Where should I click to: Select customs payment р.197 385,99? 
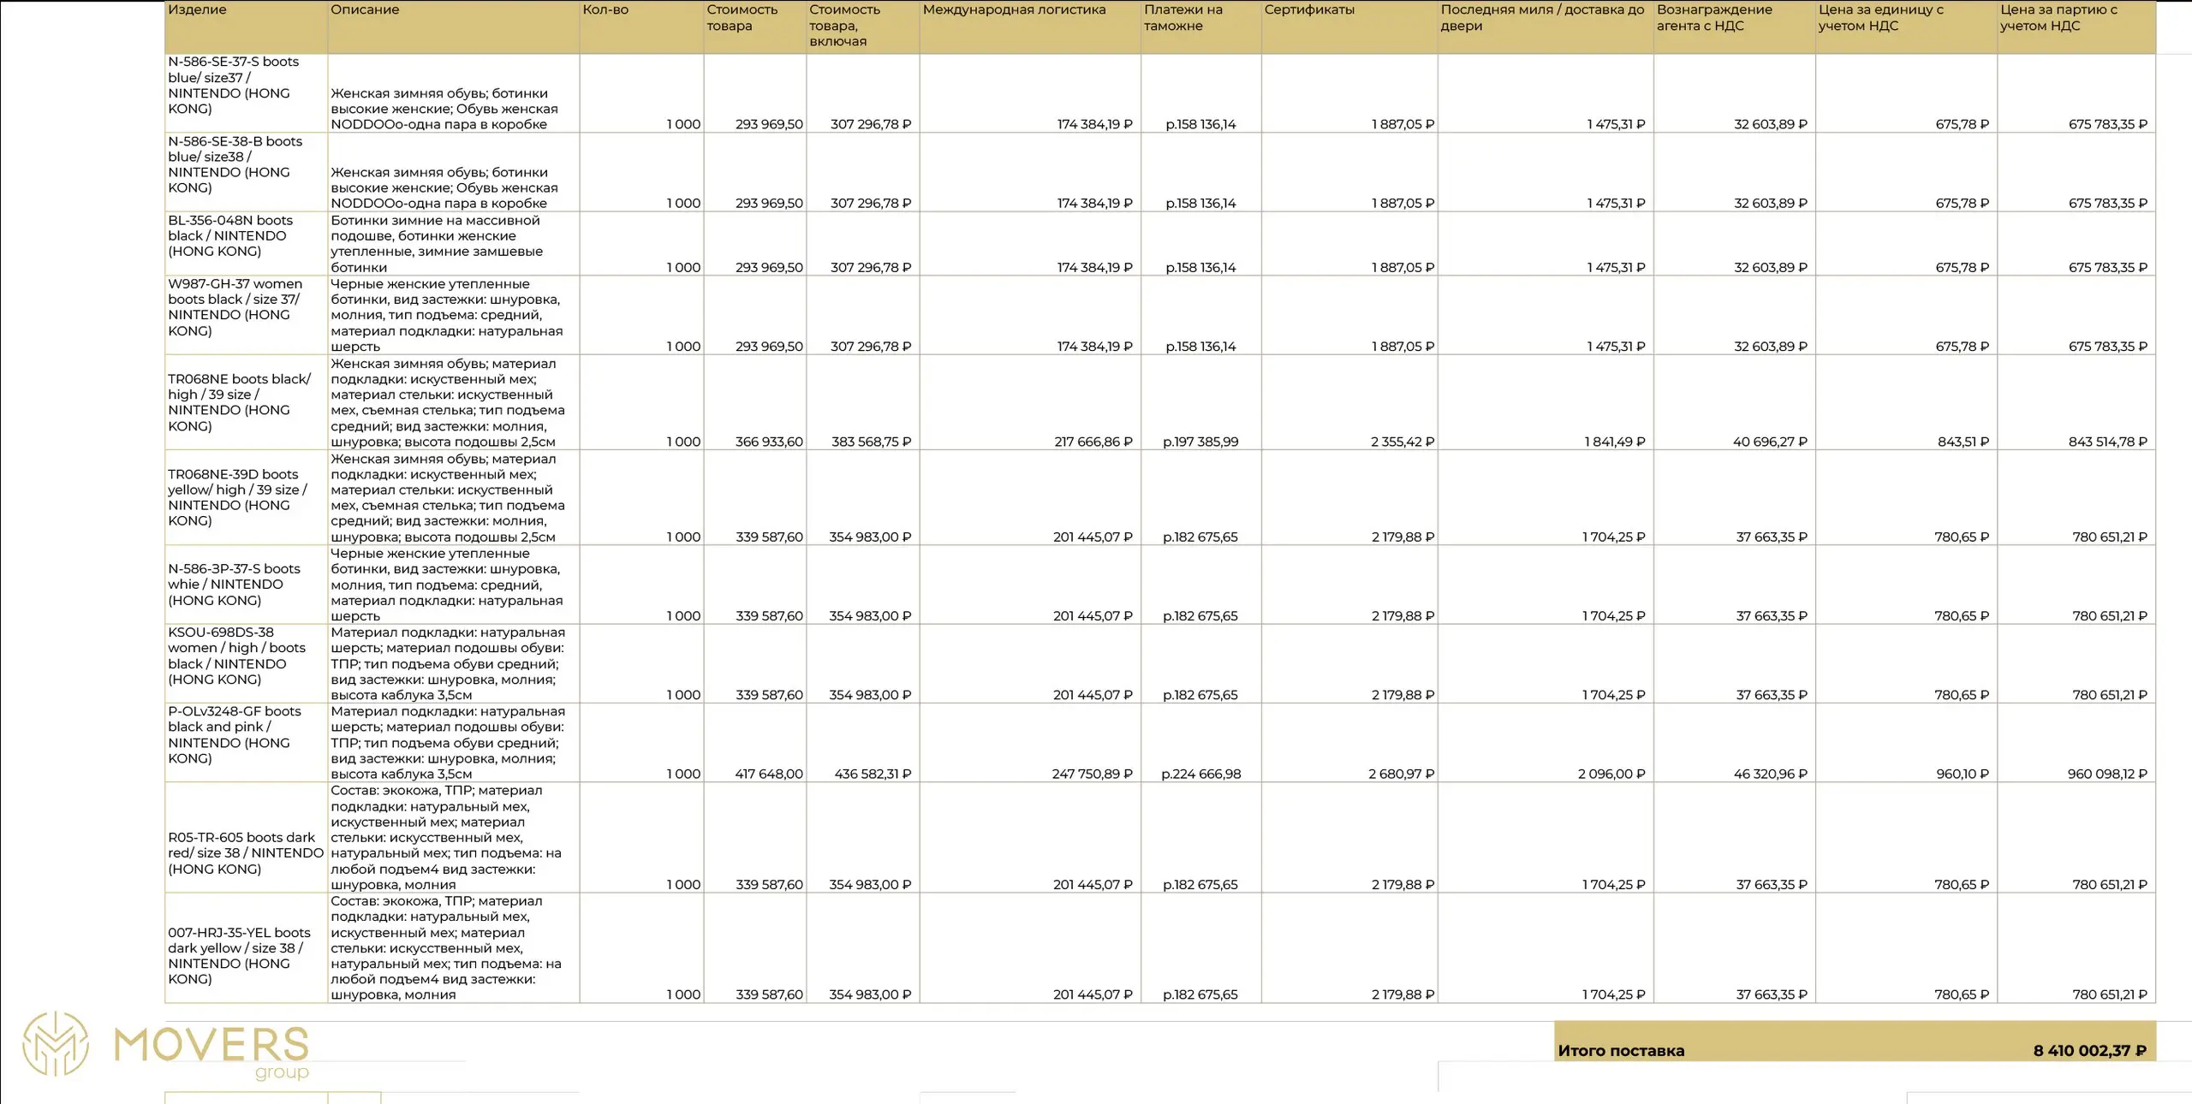click(x=1200, y=442)
